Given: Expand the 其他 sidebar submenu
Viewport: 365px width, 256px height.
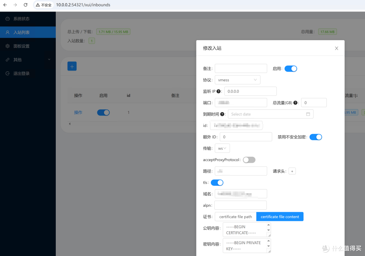Looking at the screenshot, I should click(28, 60).
